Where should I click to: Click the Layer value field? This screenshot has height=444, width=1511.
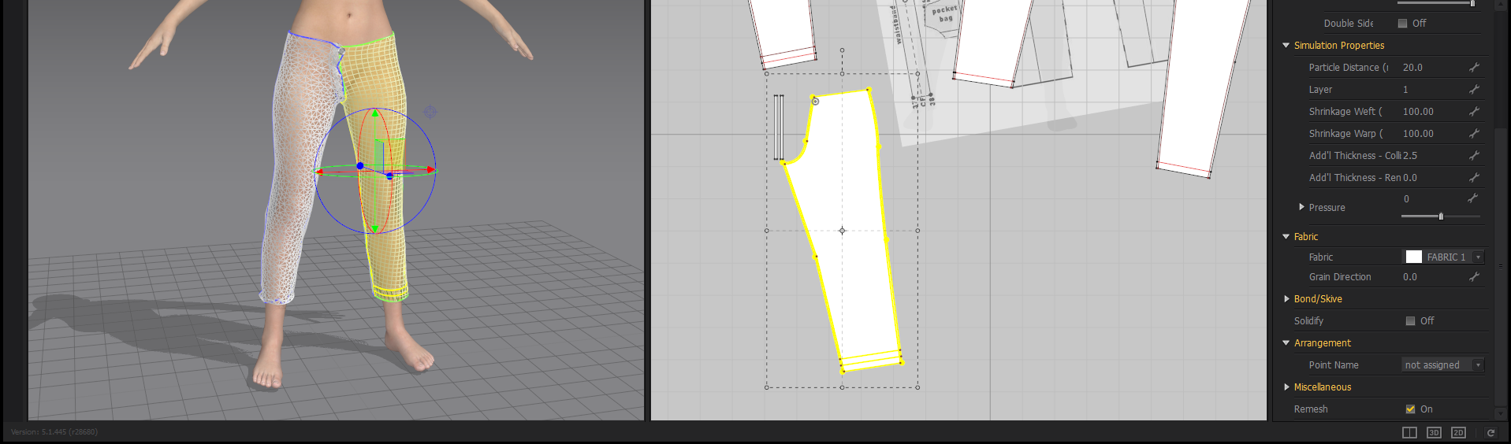(1405, 90)
